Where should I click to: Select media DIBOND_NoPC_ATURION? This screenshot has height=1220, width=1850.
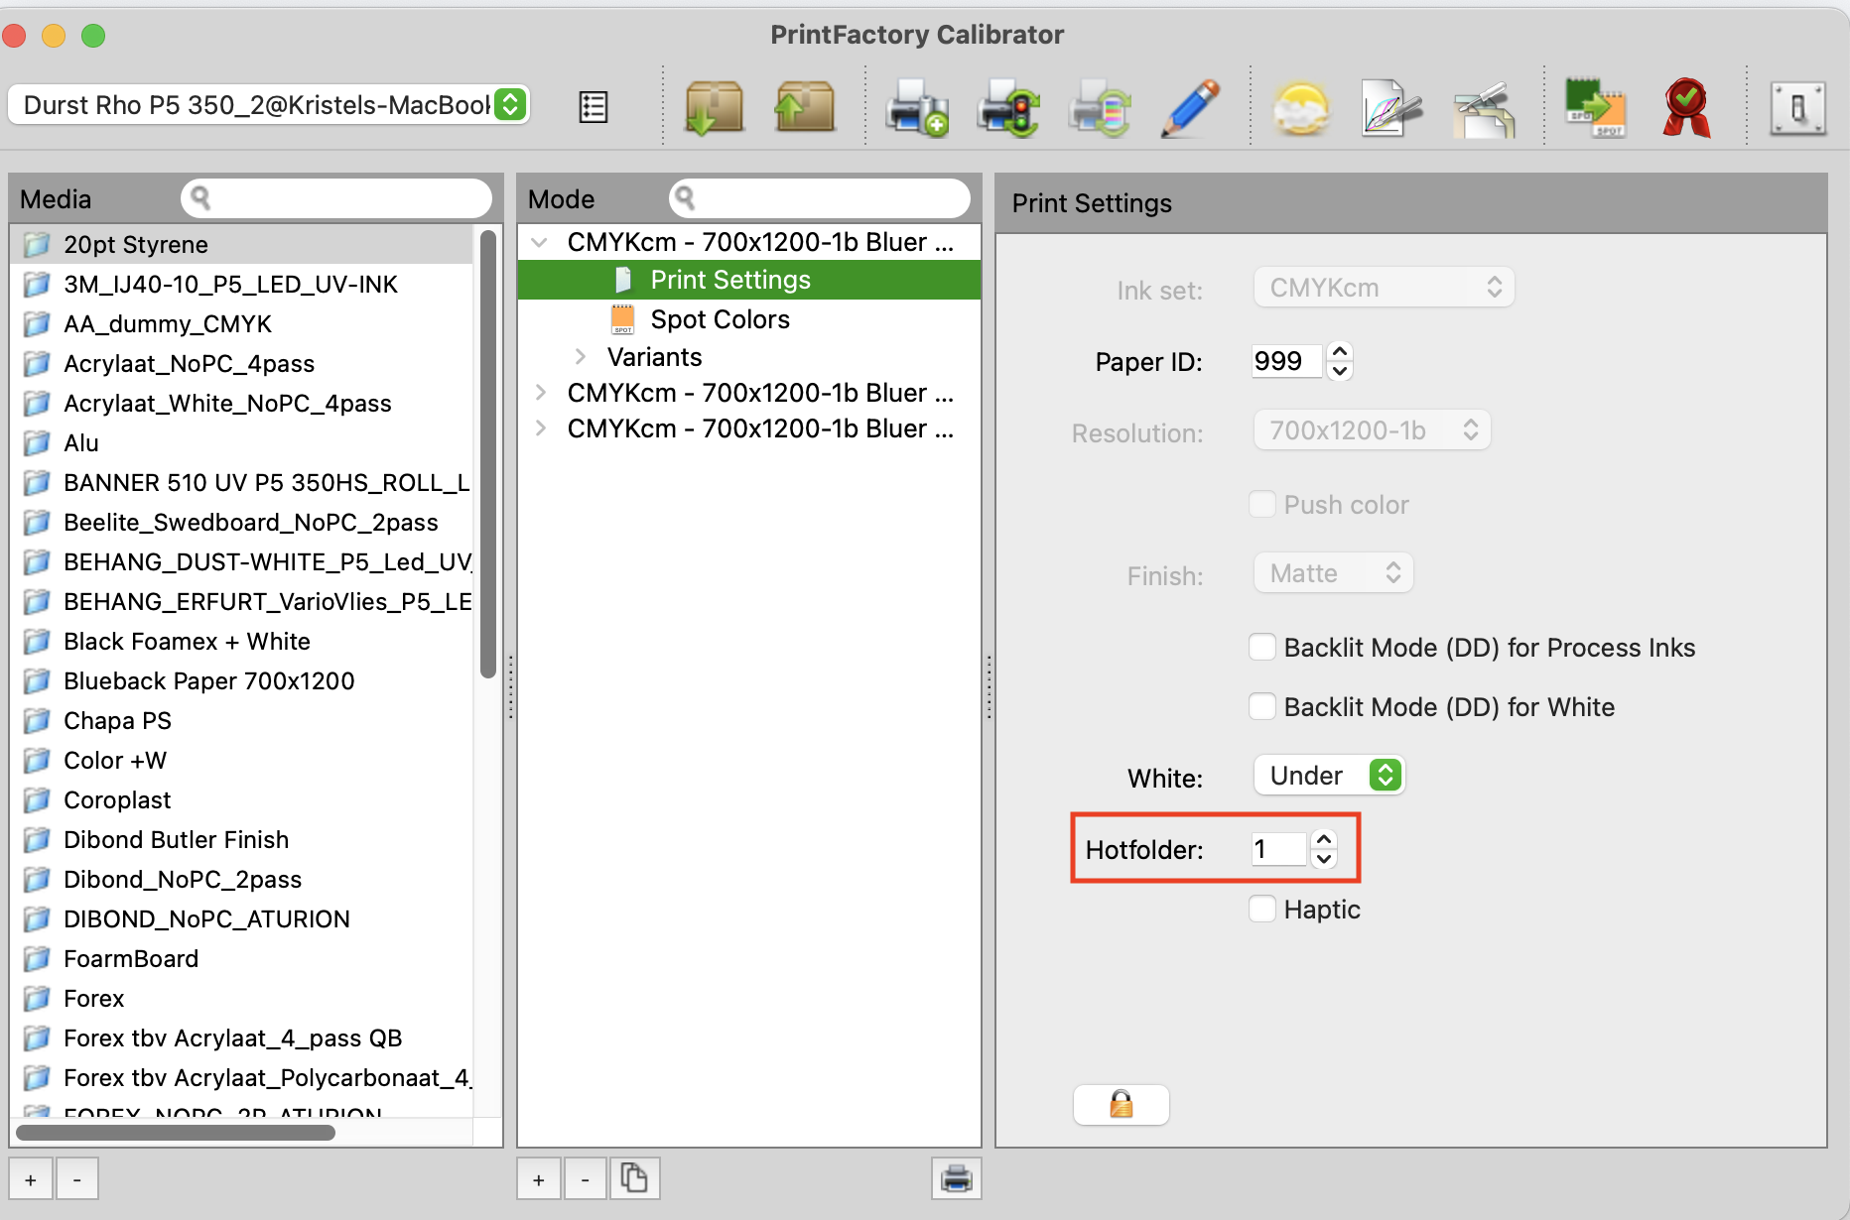pyautogui.click(x=241, y=918)
